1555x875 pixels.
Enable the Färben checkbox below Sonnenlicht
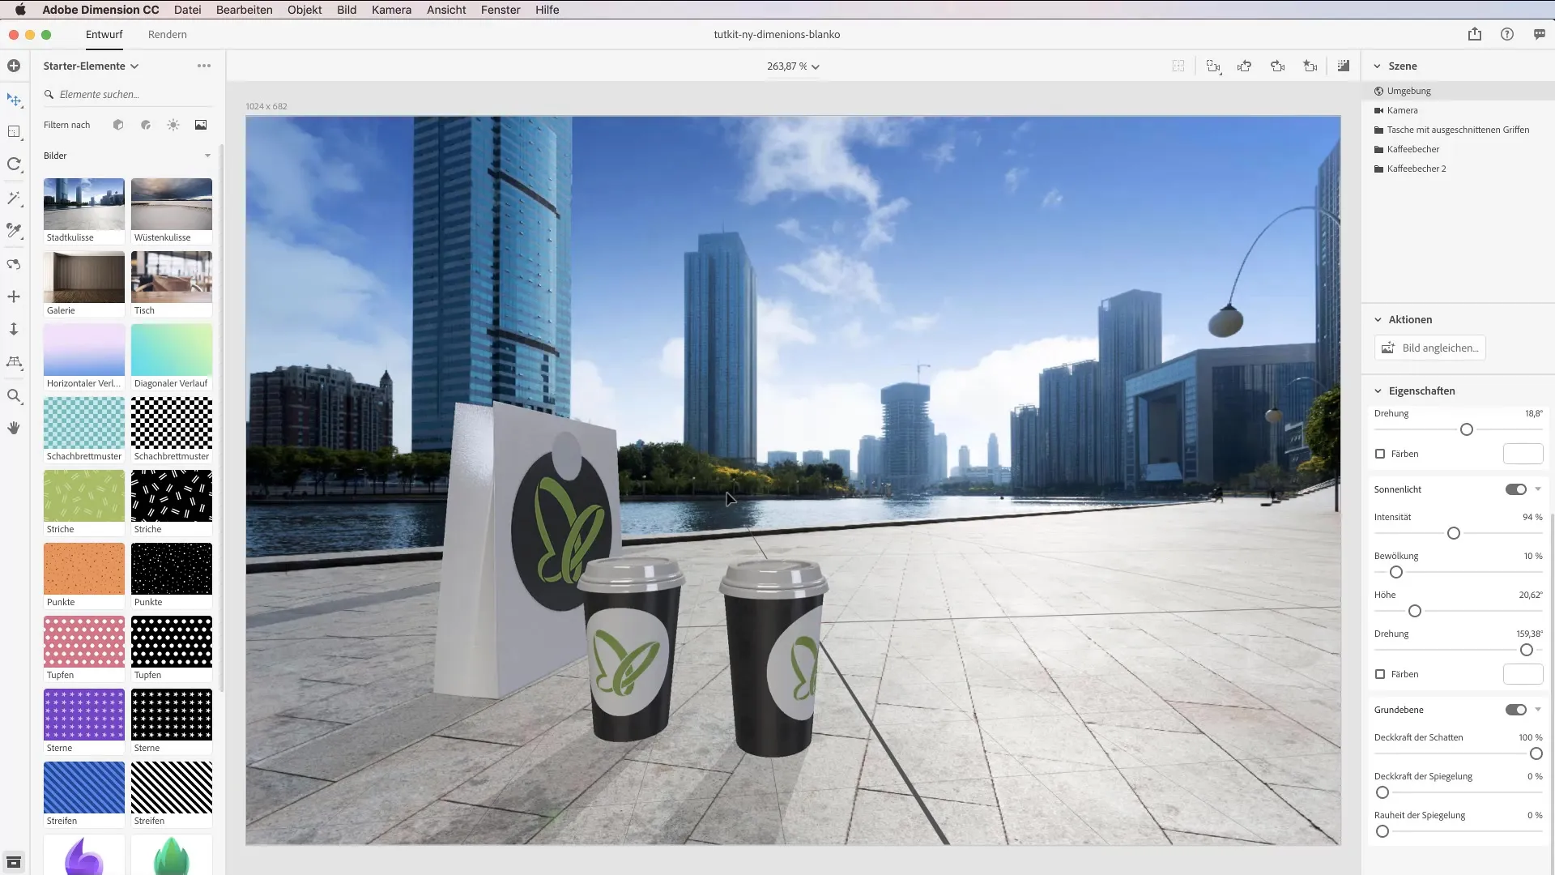[1380, 674]
